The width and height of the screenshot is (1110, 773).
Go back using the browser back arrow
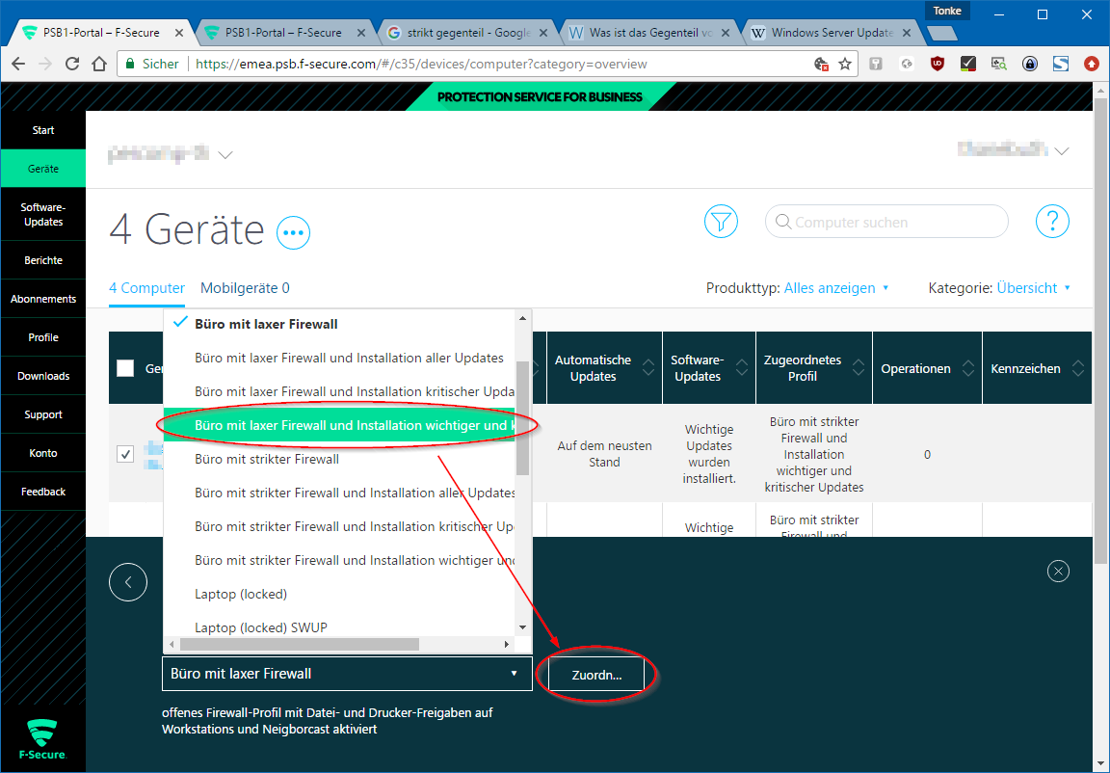(18, 64)
